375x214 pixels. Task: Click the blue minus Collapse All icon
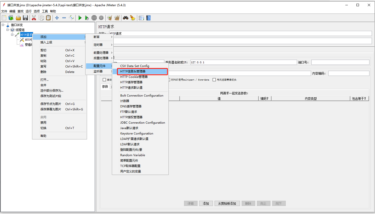click(x=64, y=18)
